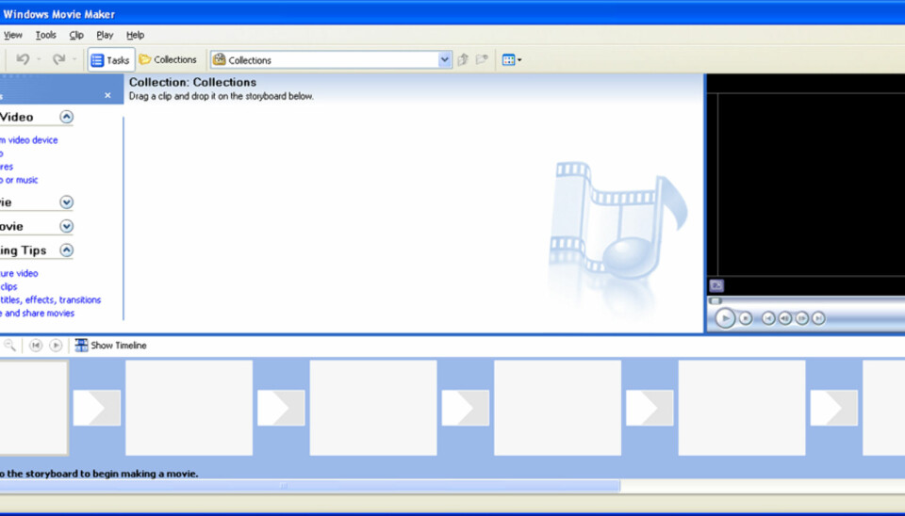
Task: Select the first empty storyboard clip cell
Action: 34,408
